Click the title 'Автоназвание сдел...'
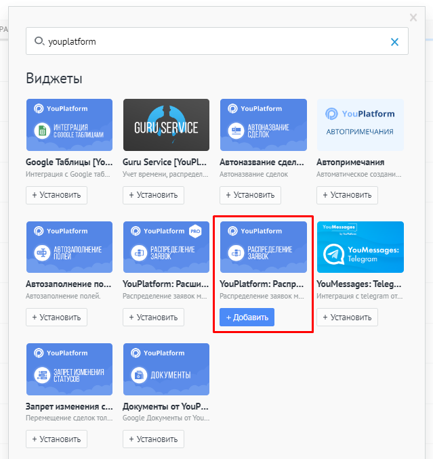 click(262, 162)
